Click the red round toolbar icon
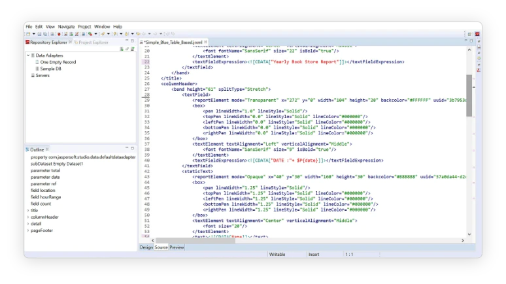The image size is (506, 284). click(59, 34)
